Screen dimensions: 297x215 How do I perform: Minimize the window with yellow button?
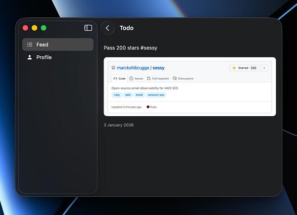pyautogui.click(x=35, y=28)
